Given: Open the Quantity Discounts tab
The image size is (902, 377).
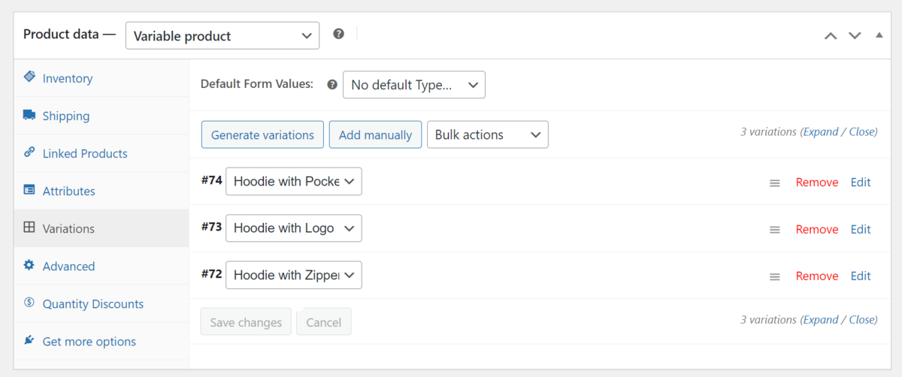Looking at the screenshot, I should [101, 303].
